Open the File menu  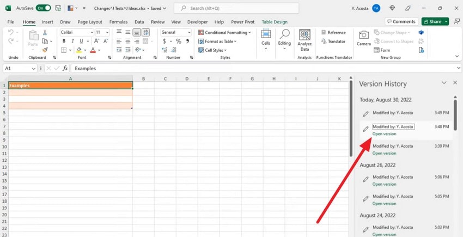pyautogui.click(x=11, y=22)
